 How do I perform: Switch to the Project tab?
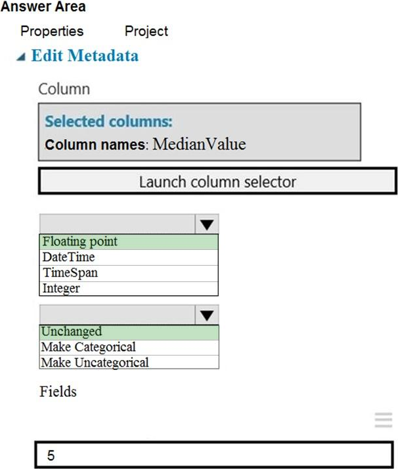(x=146, y=31)
